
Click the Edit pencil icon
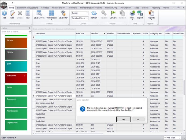click(12, 13)
